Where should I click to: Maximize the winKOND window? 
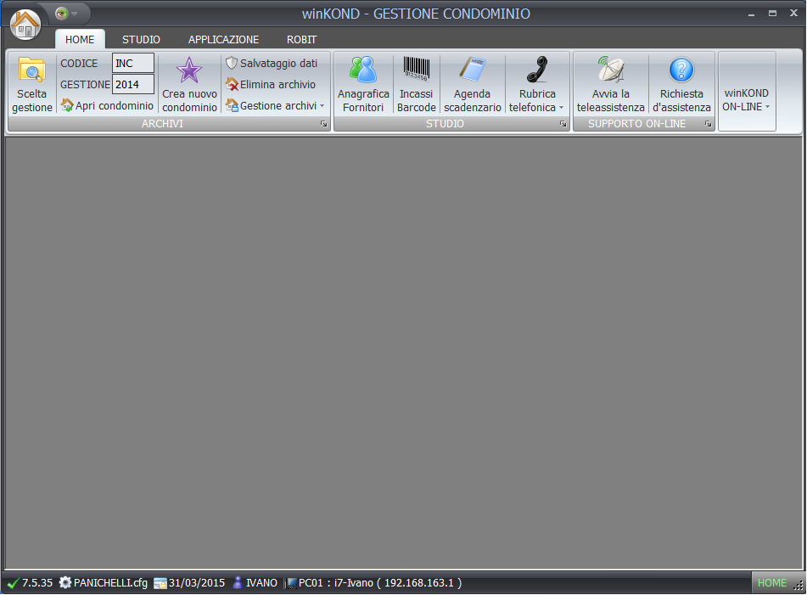(x=772, y=14)
